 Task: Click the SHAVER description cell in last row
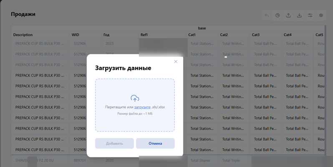tap(40, 160)
